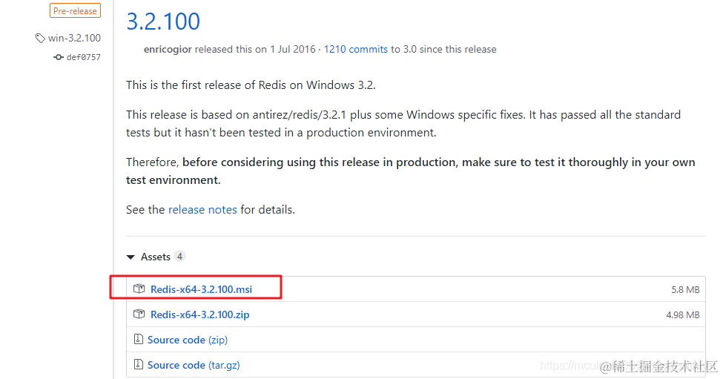Click the file icon for Source code (zip)

138,340
